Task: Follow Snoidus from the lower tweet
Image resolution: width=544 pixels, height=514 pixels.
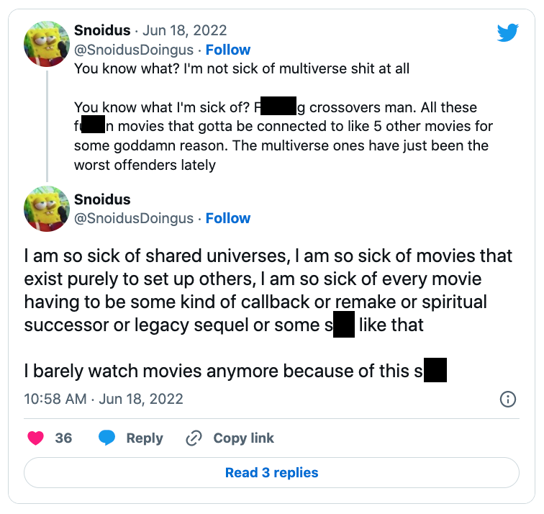Action: point(228,218)
